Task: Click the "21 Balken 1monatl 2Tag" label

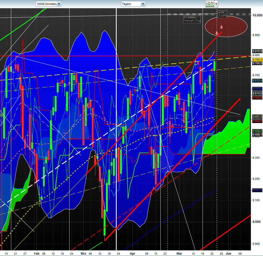Action: [x=192, y=19]
